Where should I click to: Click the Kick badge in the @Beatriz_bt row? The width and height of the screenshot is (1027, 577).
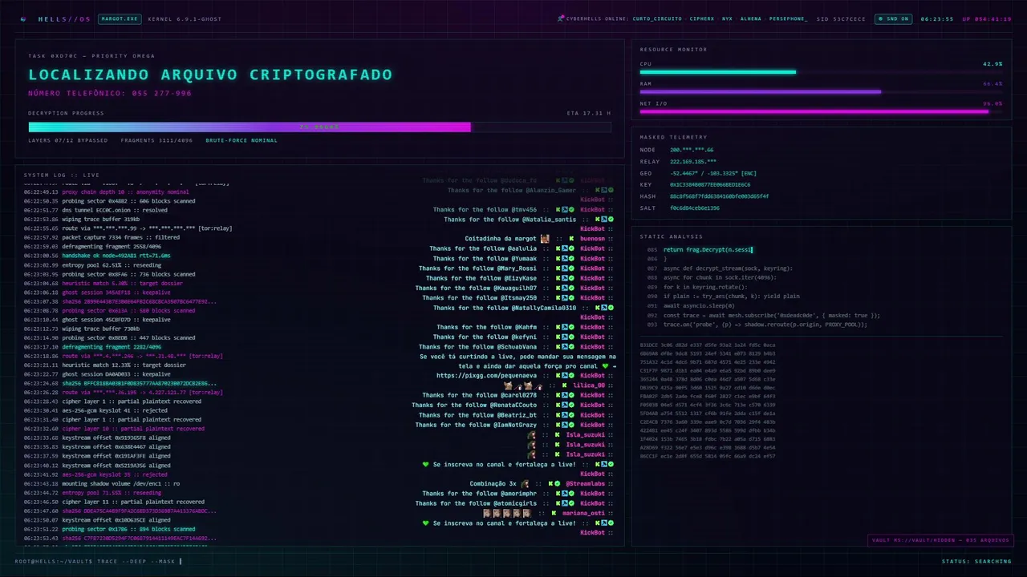tap(558, 415)
